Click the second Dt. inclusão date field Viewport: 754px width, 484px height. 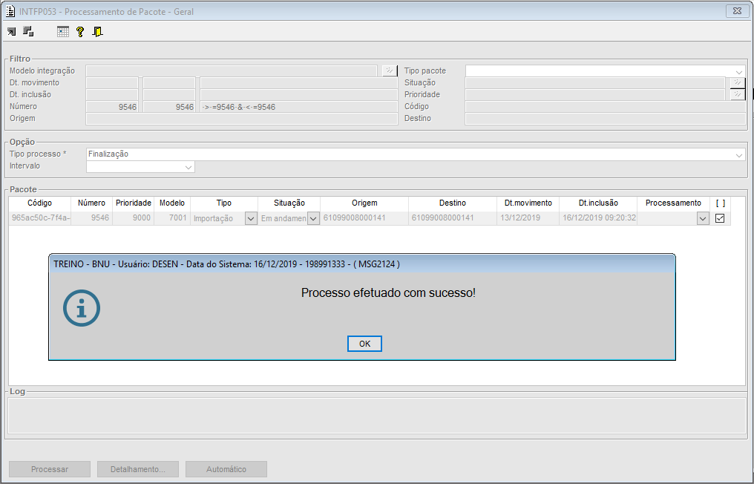coord(169,95)
